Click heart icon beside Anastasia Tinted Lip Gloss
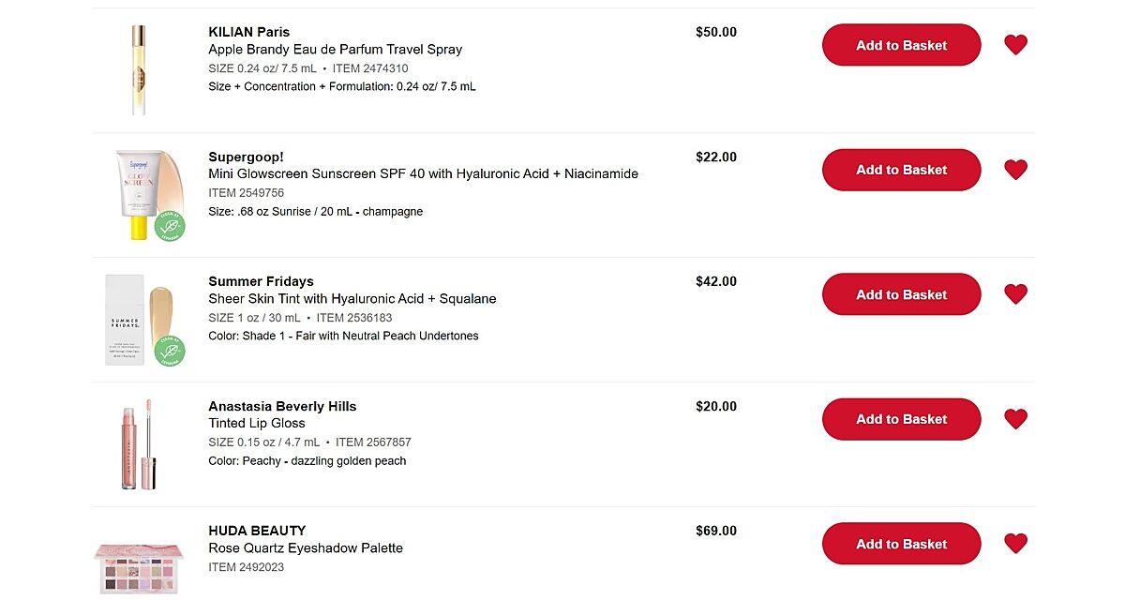 tap(1015, 419)
